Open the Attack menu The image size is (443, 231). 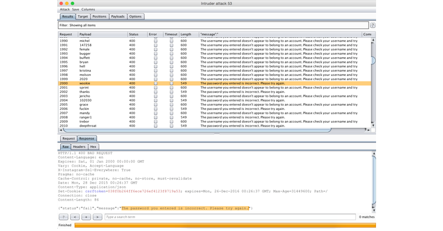point(65,9)
